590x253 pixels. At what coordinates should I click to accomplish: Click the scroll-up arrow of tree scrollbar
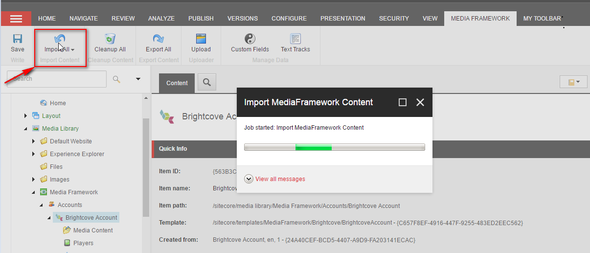click(146, 97)
